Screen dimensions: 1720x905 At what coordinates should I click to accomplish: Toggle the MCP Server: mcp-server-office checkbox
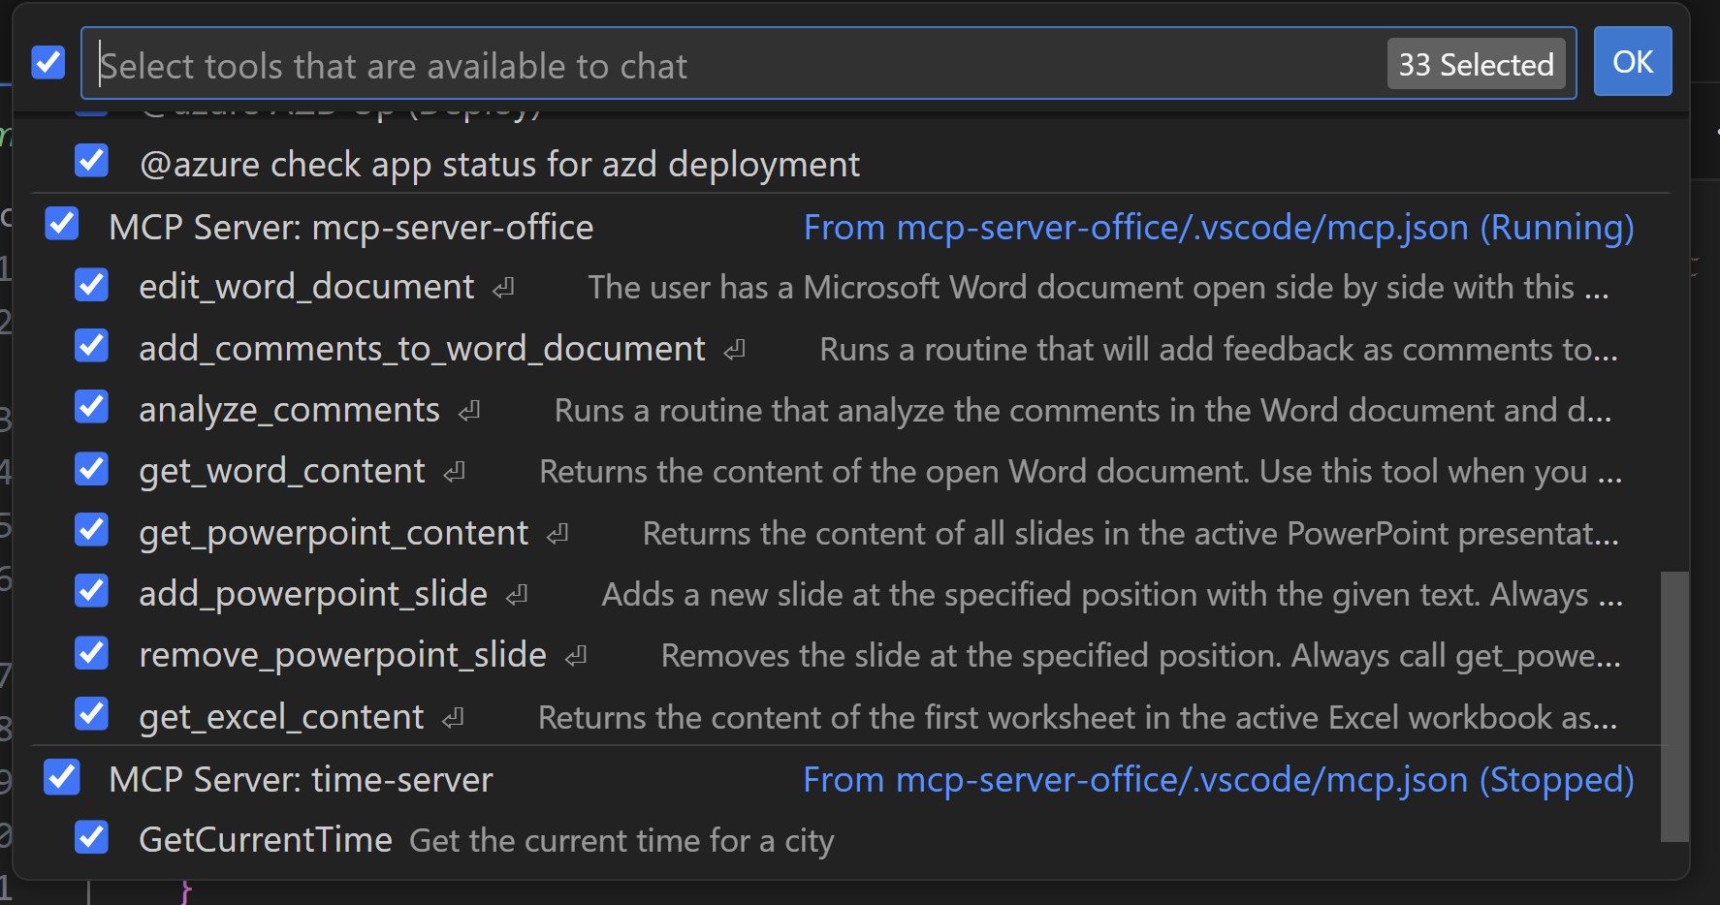(x=62, y=224)
